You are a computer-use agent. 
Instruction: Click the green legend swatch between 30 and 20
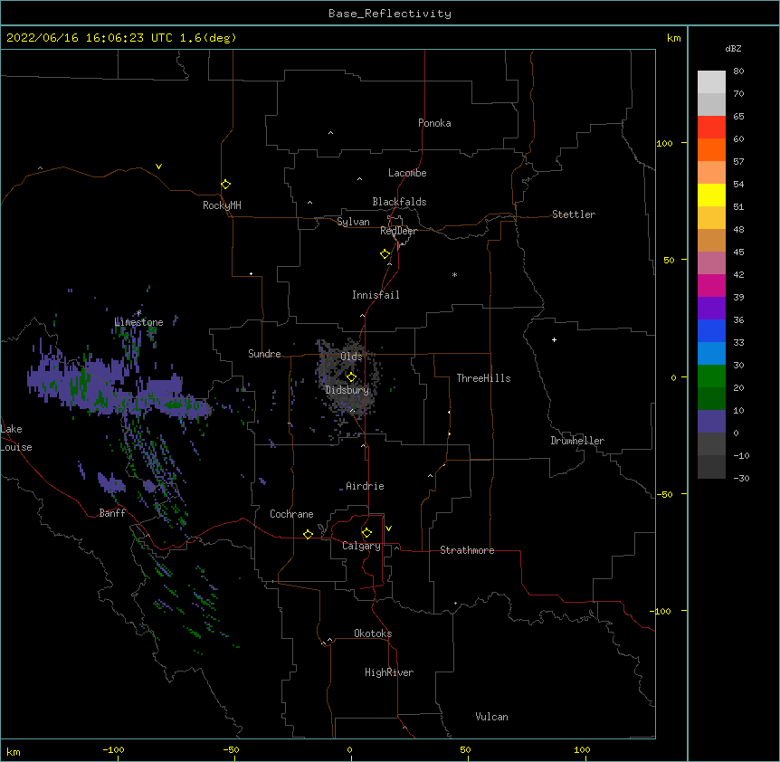[x=711, y=376]
